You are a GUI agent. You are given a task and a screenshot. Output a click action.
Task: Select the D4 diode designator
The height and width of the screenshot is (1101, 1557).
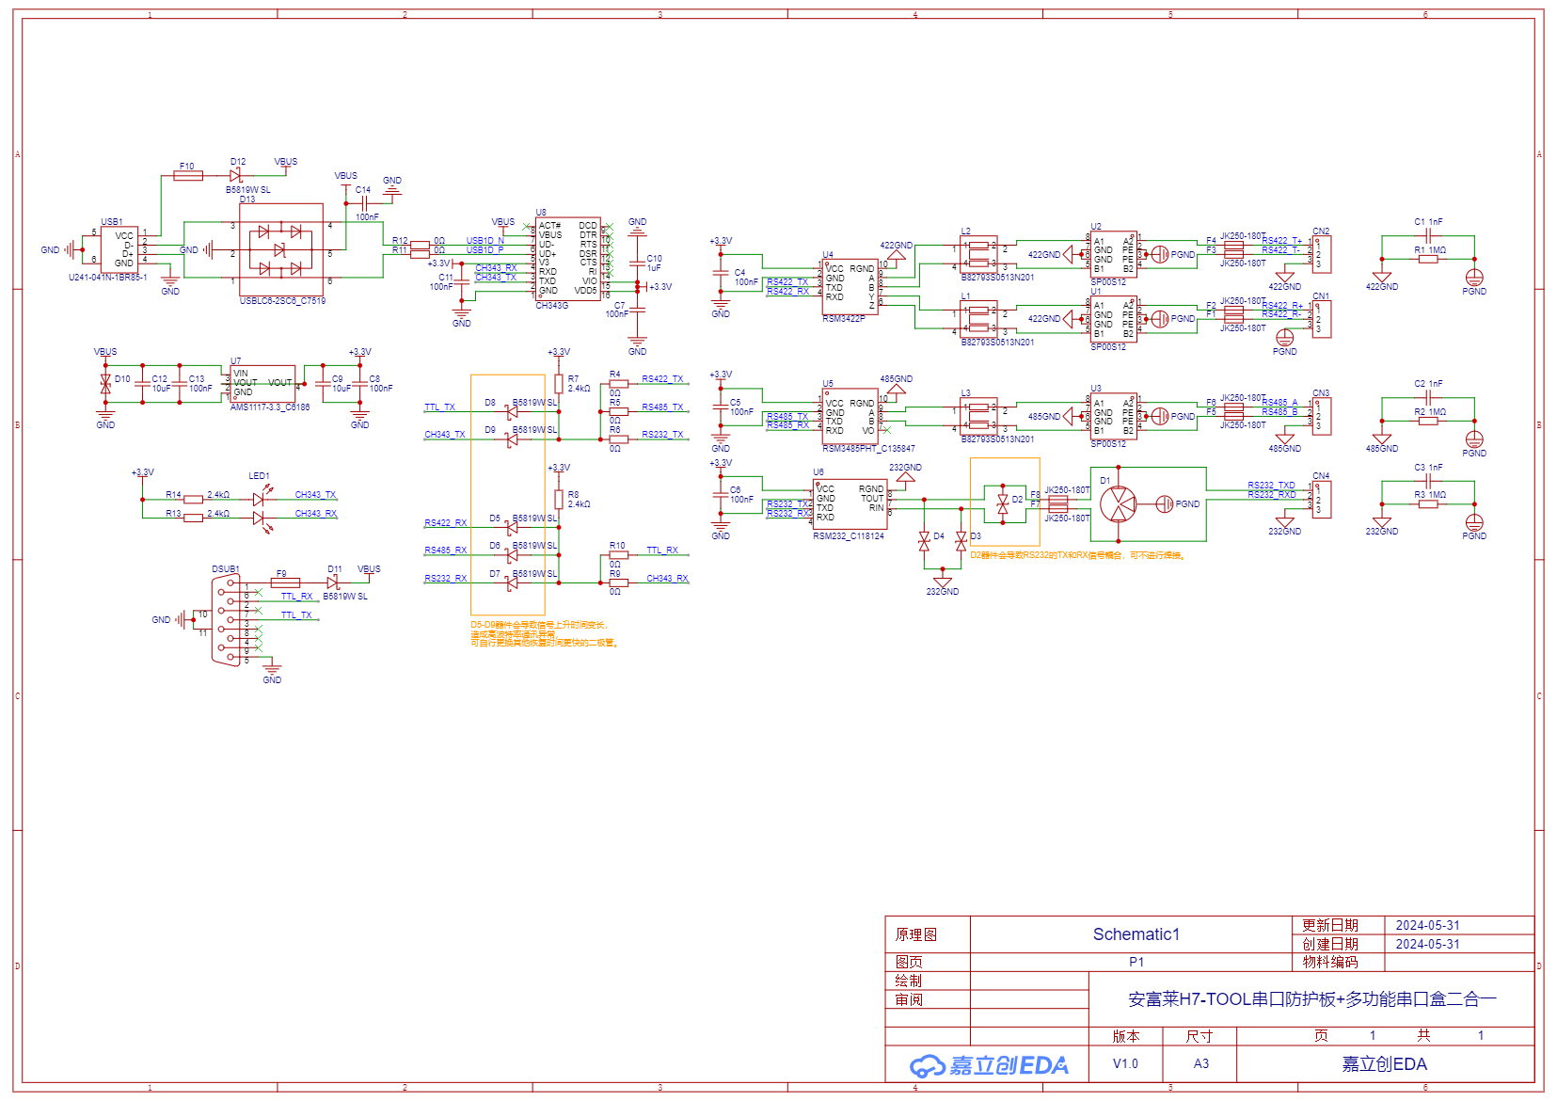[x=939, y=536]
